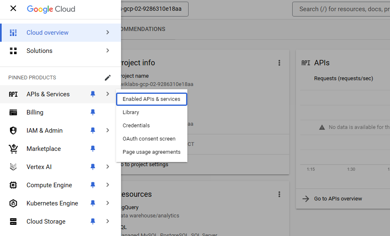Follow the Go to APIs overview link
The width and height of the screenshot is (390, 236).
338,199
